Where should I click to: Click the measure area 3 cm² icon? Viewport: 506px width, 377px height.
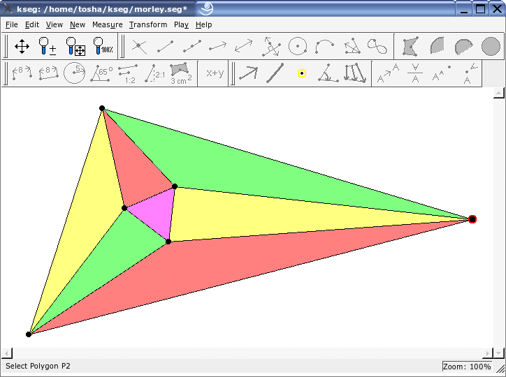click(181, 73)
